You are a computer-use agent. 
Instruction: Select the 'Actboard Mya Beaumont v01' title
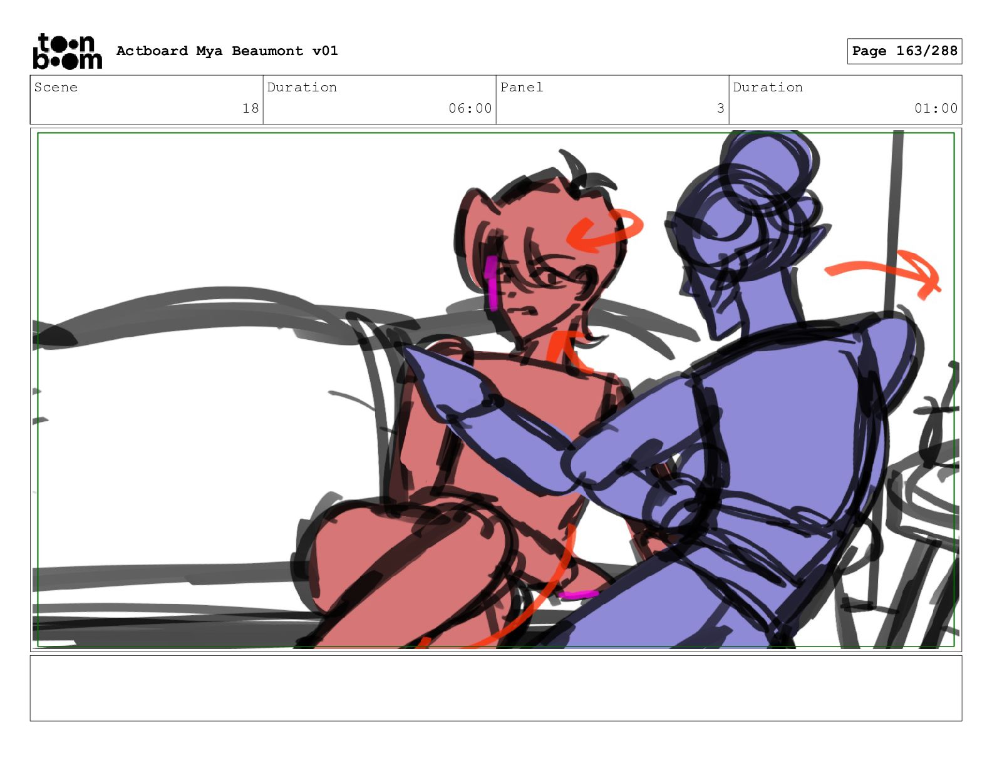[227, 51]
